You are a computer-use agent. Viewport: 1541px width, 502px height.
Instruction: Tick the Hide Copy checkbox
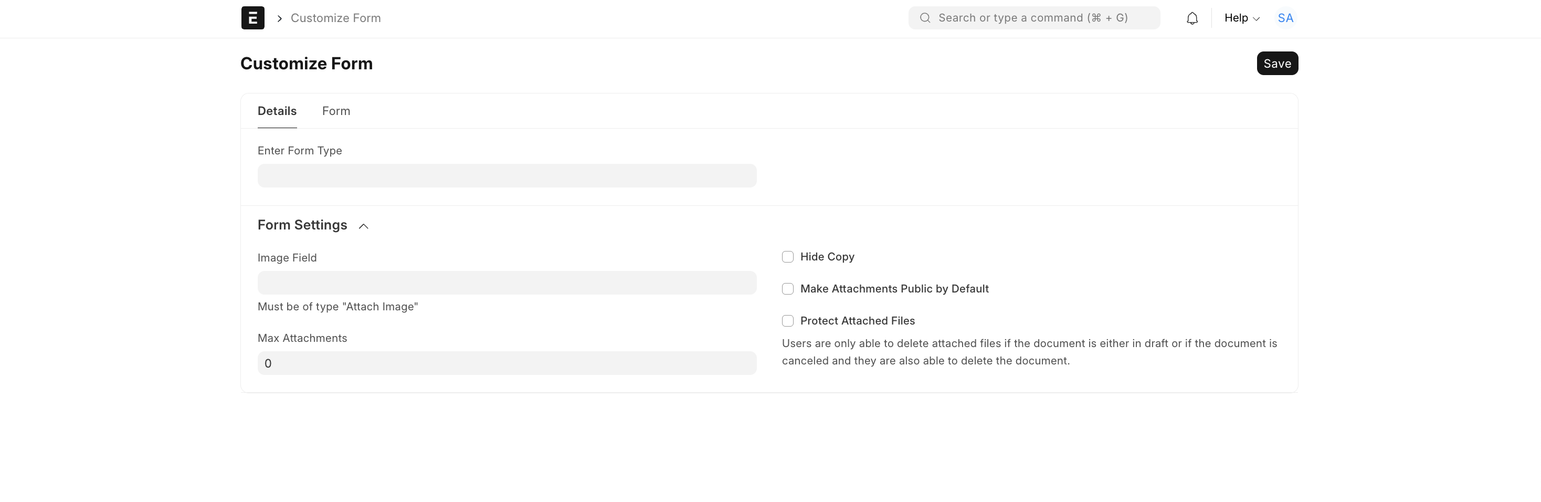tap(787, 257)
